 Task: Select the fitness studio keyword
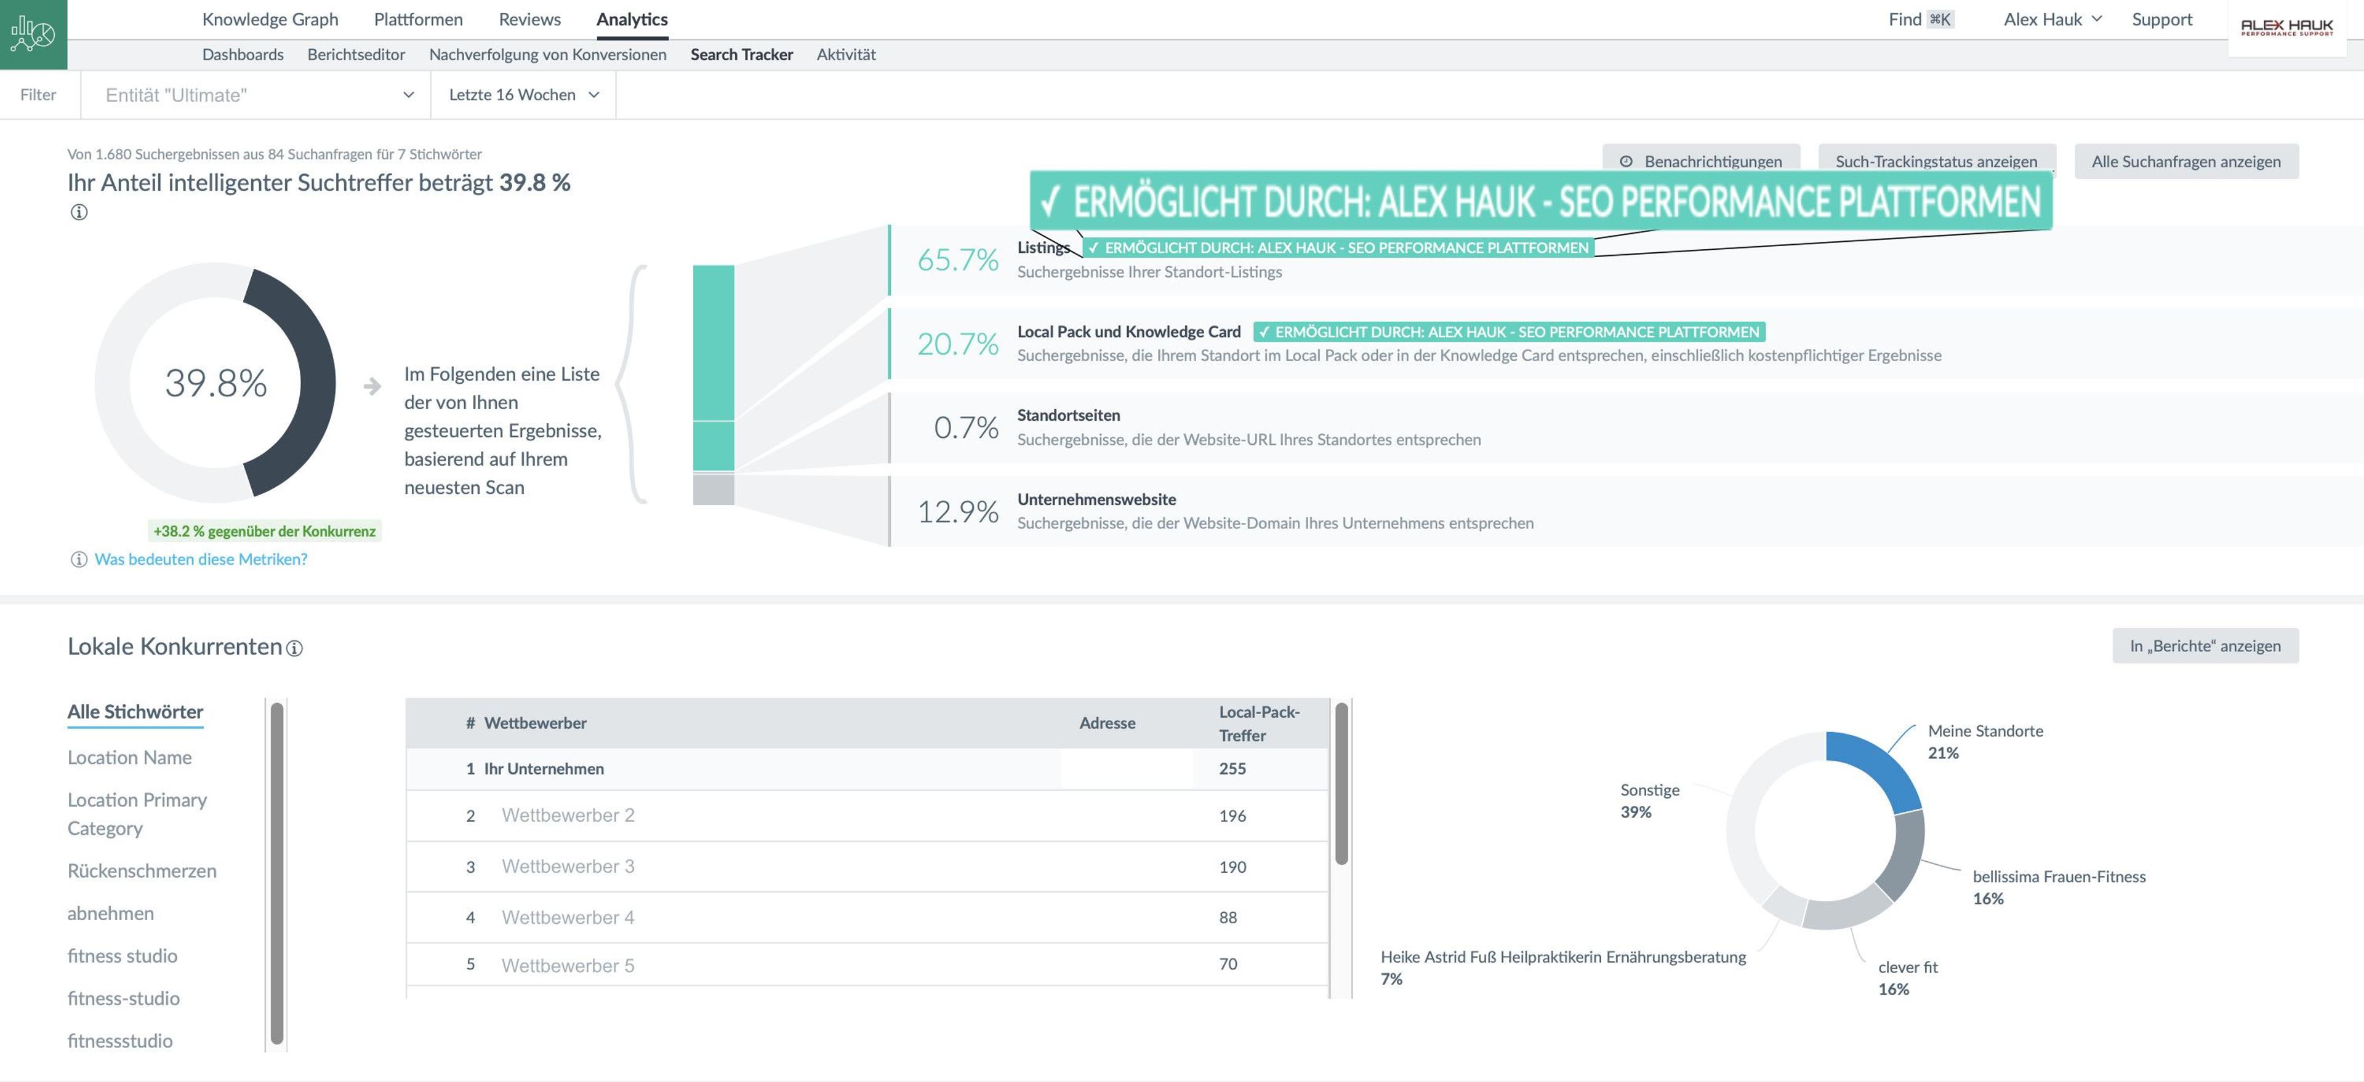click(122, 955)
